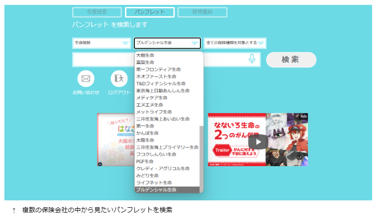This screenshot has width=376, height=216.
Task: Select the パンフレット tab
Action: [x=150, y=12]
